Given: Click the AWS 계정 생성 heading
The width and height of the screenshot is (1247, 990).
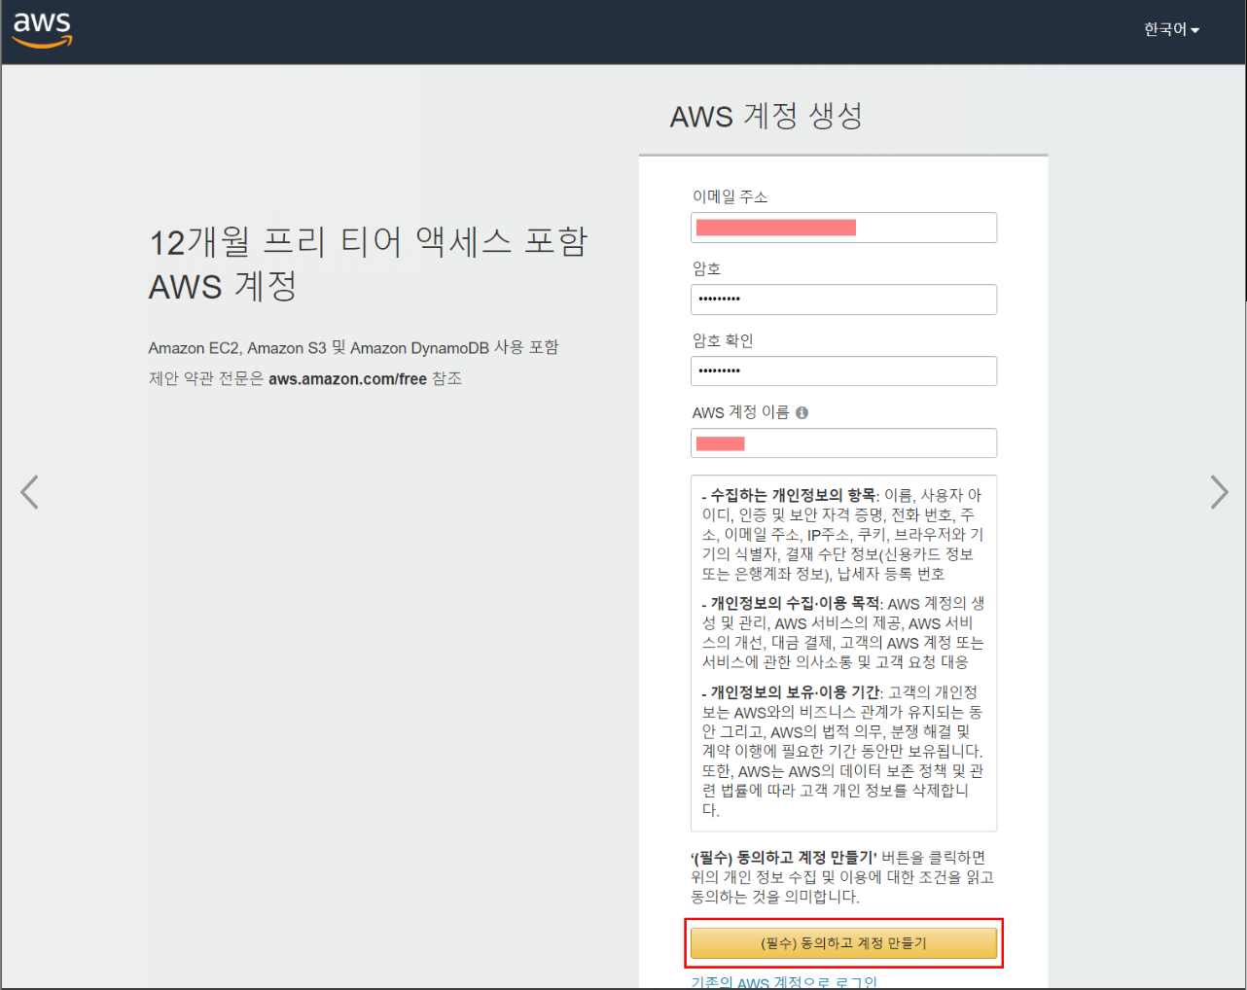Looking at the screenshot, I should click(x=766, y=116).
